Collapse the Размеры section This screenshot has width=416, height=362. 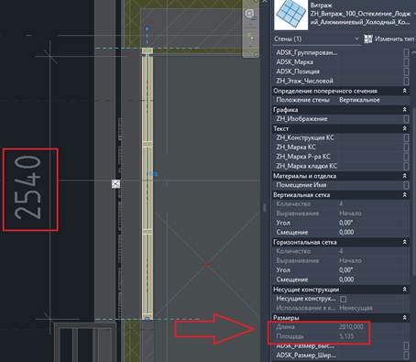(x=405, y=318)
